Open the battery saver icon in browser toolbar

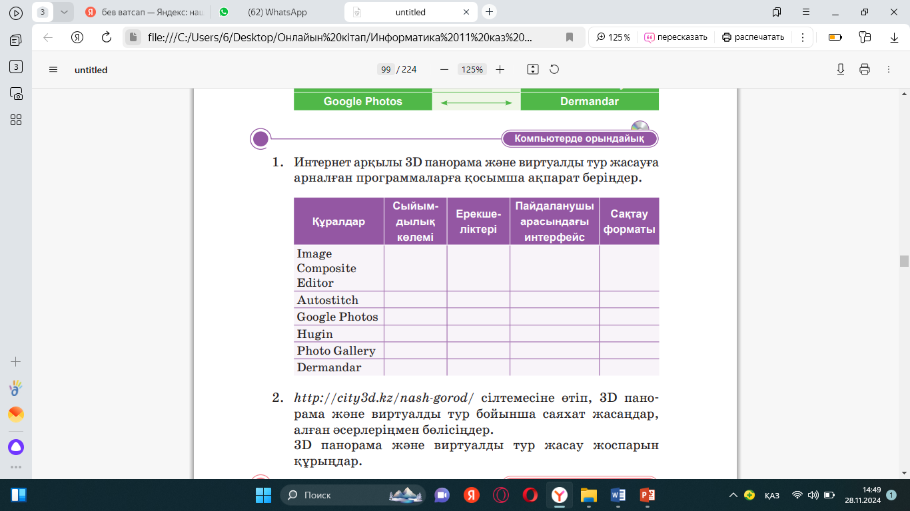835,37
